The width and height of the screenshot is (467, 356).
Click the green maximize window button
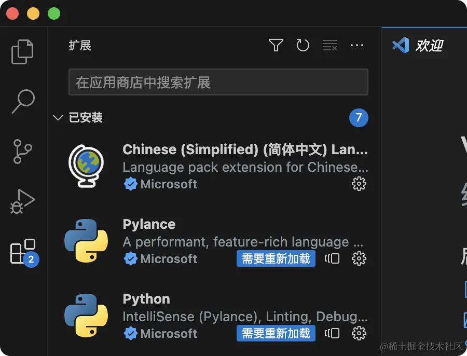(54, 13)
